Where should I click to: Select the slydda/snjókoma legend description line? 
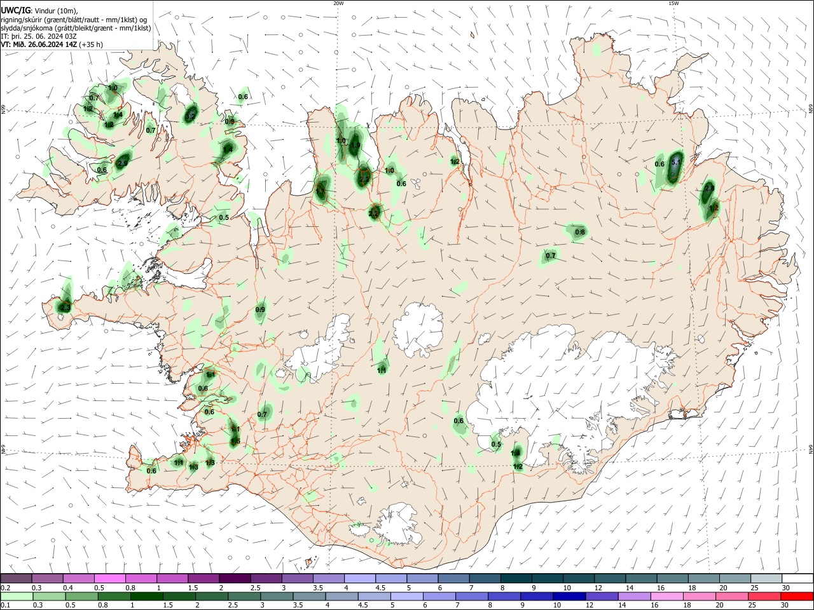tap(76, 28)
